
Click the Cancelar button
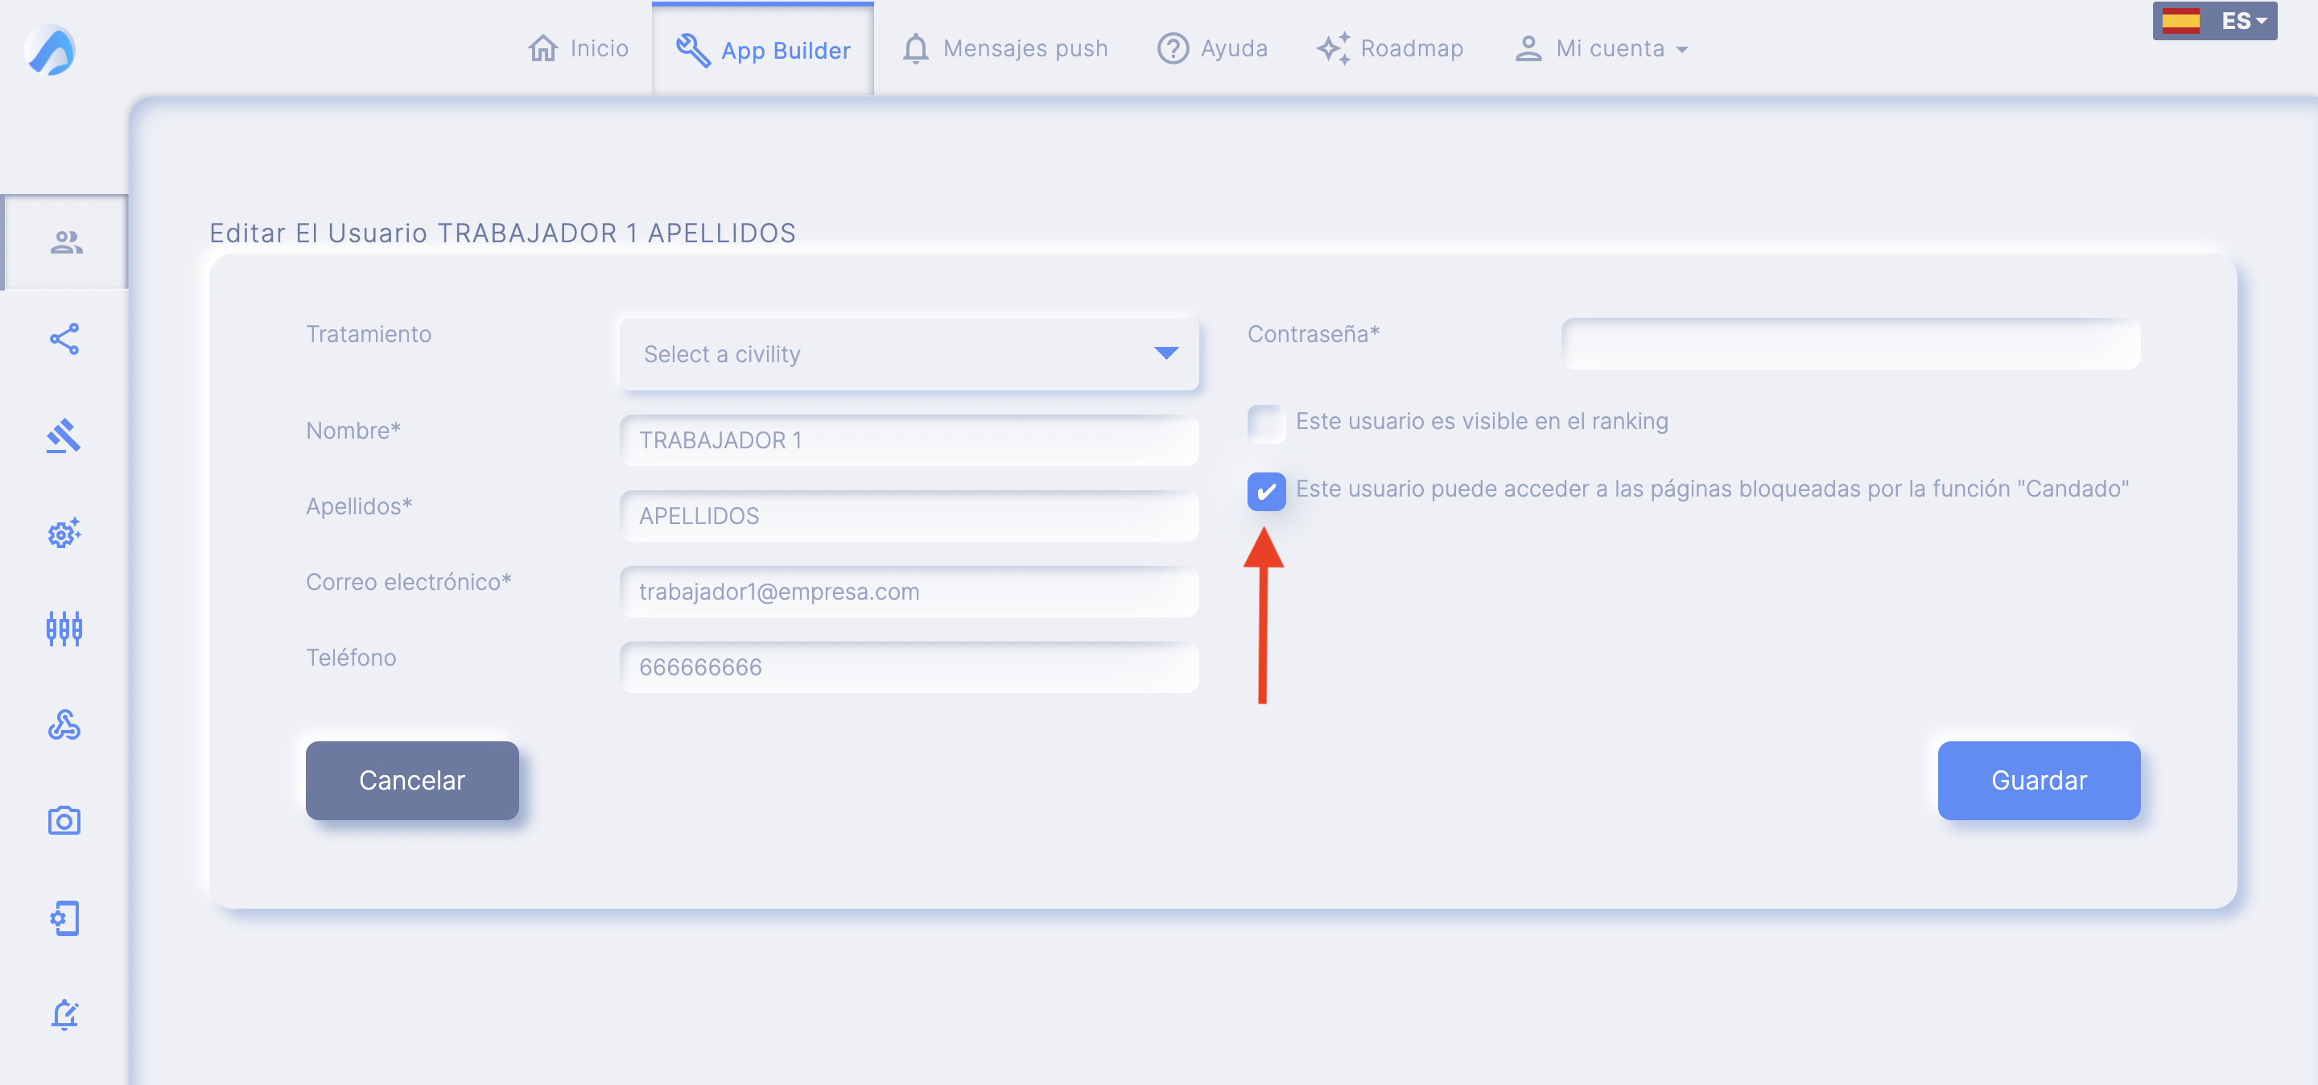coord(412,780)
